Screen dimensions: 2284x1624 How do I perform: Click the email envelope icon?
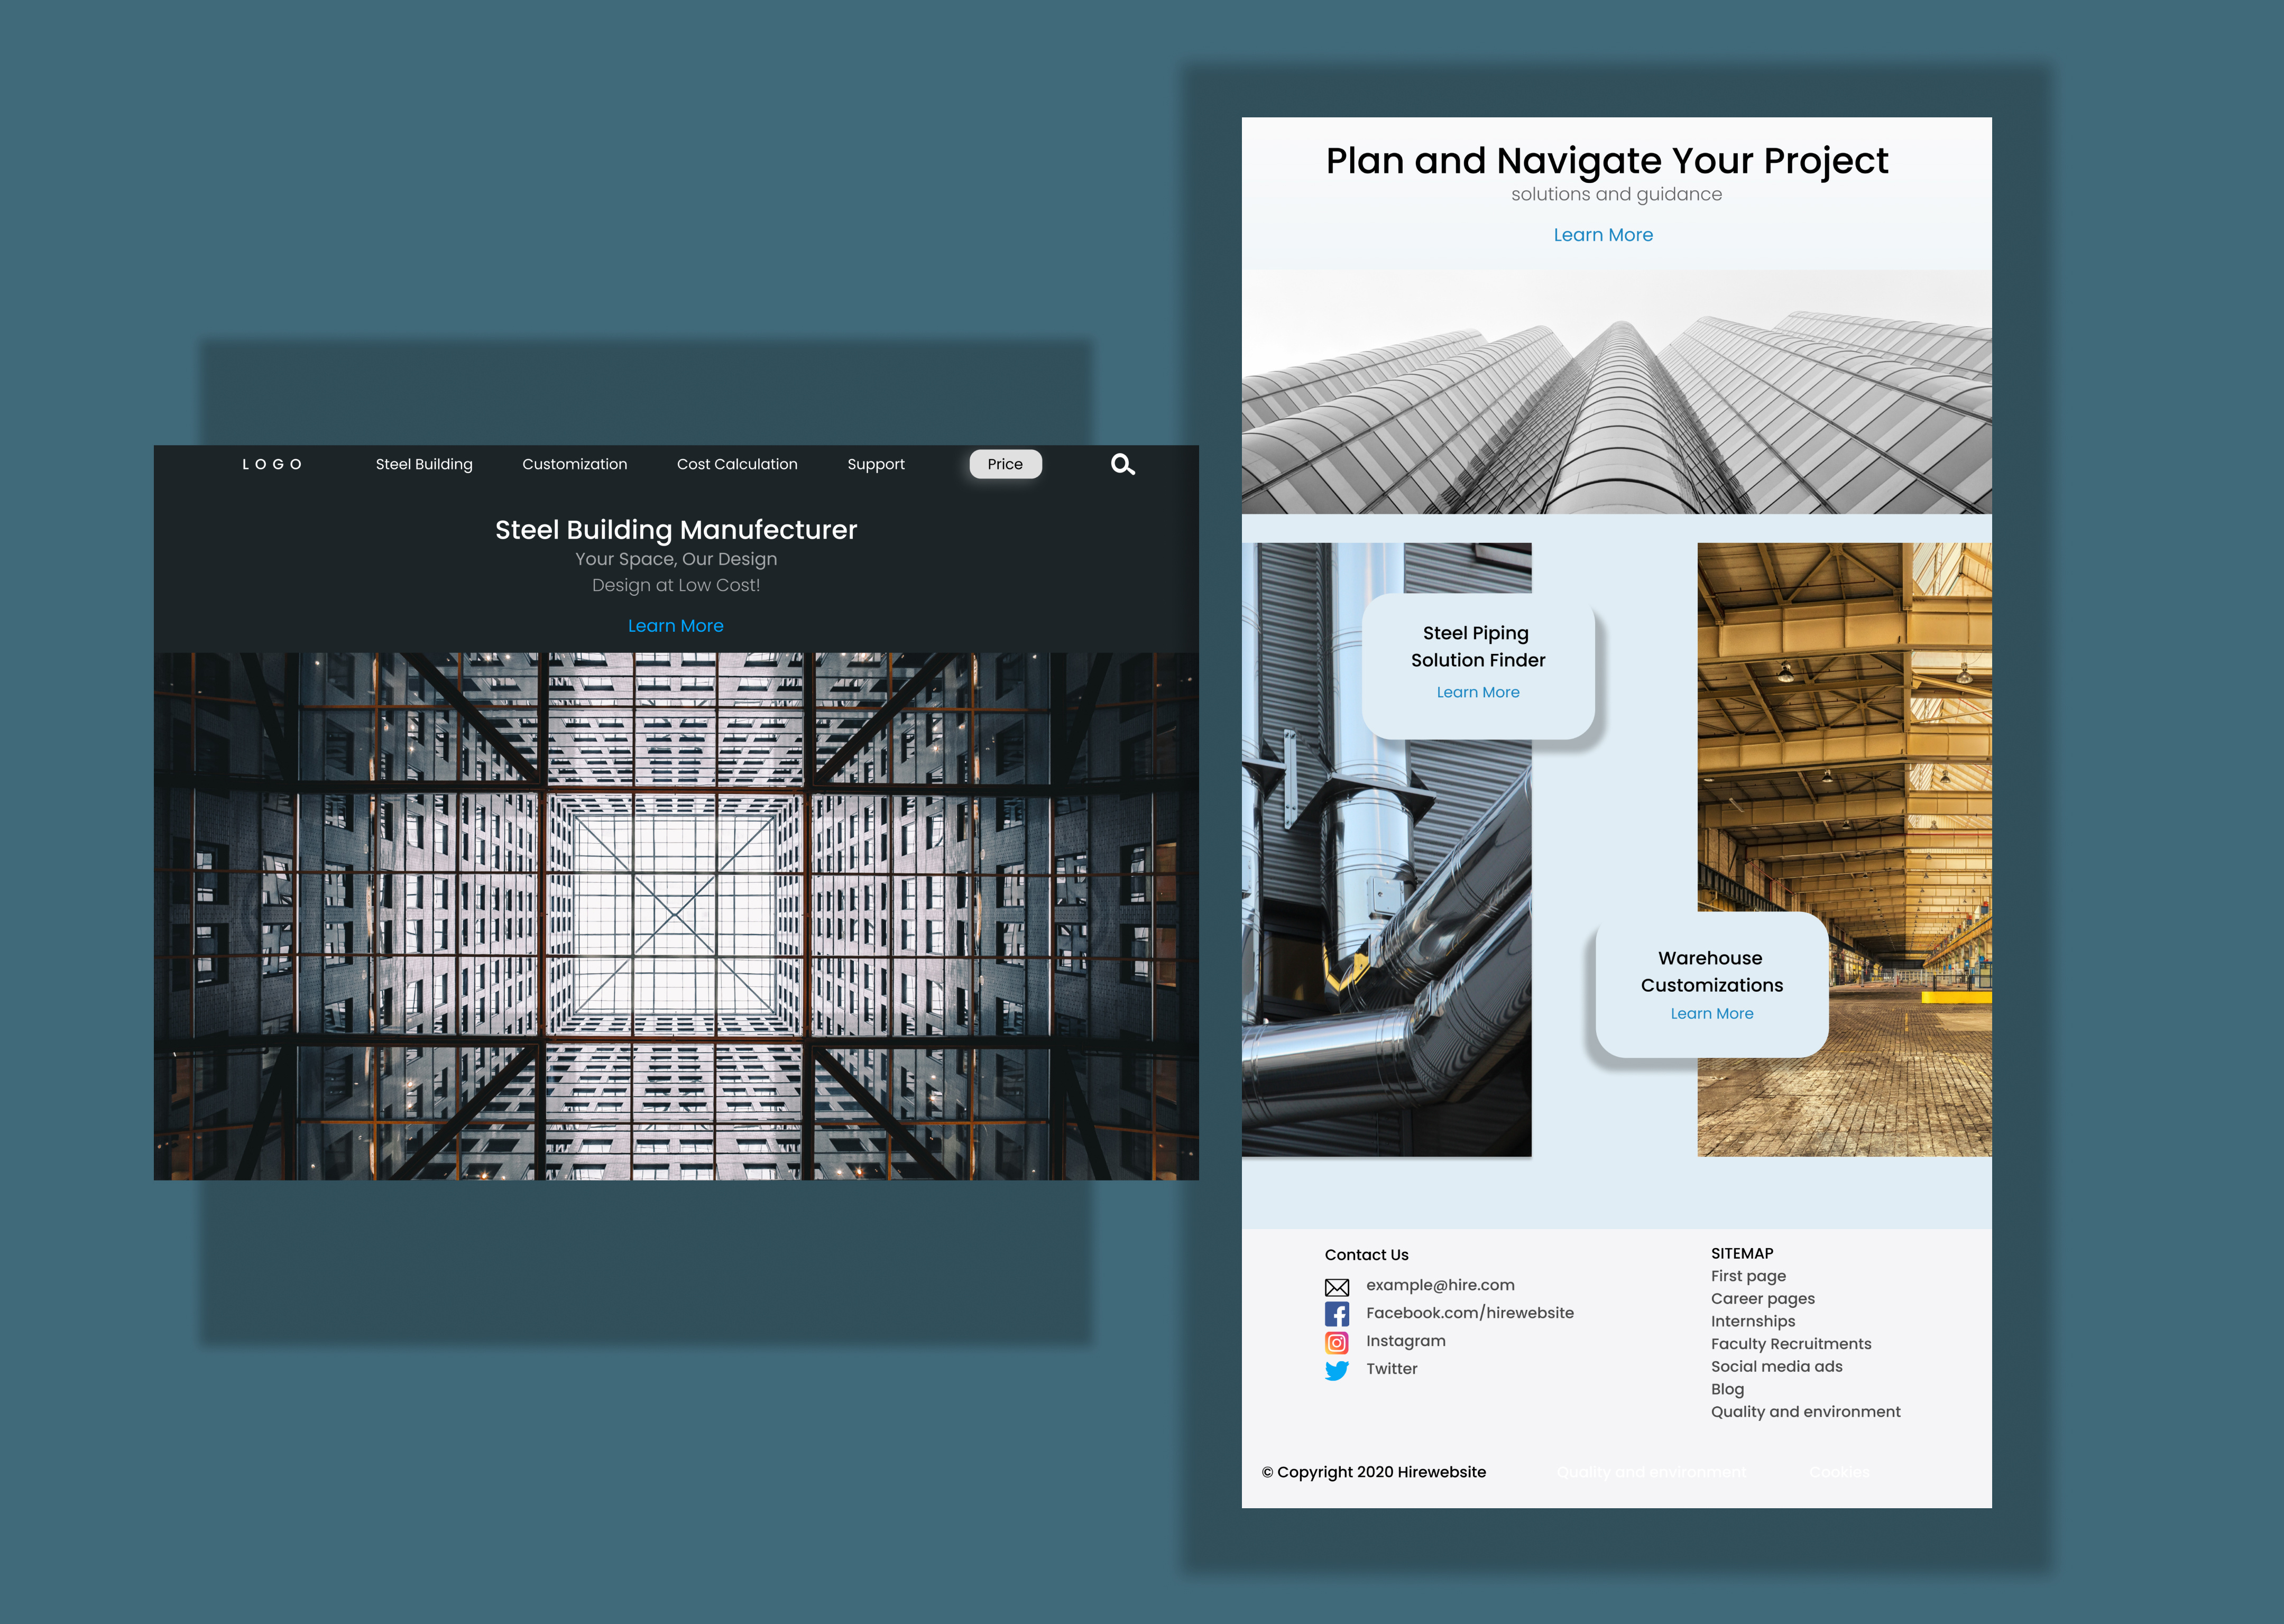pos(1337,1287)
